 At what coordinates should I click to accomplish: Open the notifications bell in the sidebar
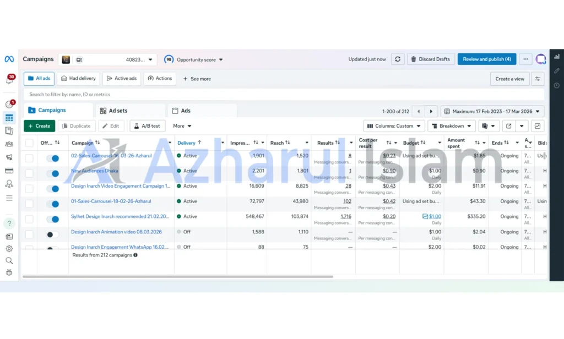tap(9, 79)
